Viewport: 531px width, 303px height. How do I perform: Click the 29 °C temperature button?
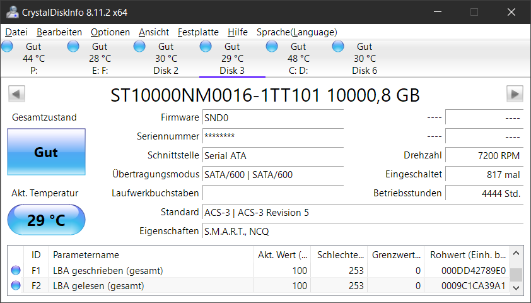click(46, 220)
